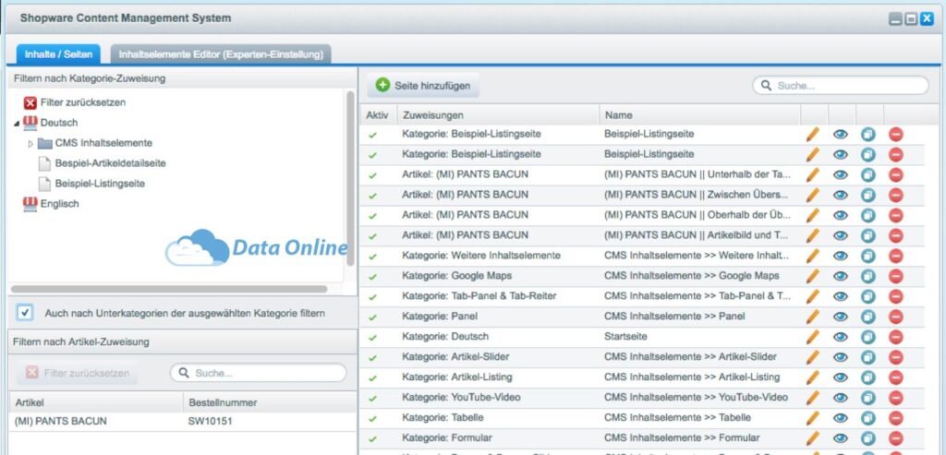
Task: Collapse the Deutsch tree node
Action: (x=17, y=123)
